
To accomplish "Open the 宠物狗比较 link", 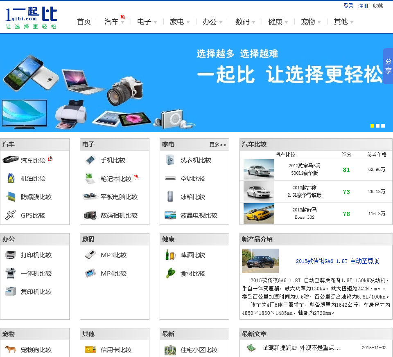I will click(36, 350).
